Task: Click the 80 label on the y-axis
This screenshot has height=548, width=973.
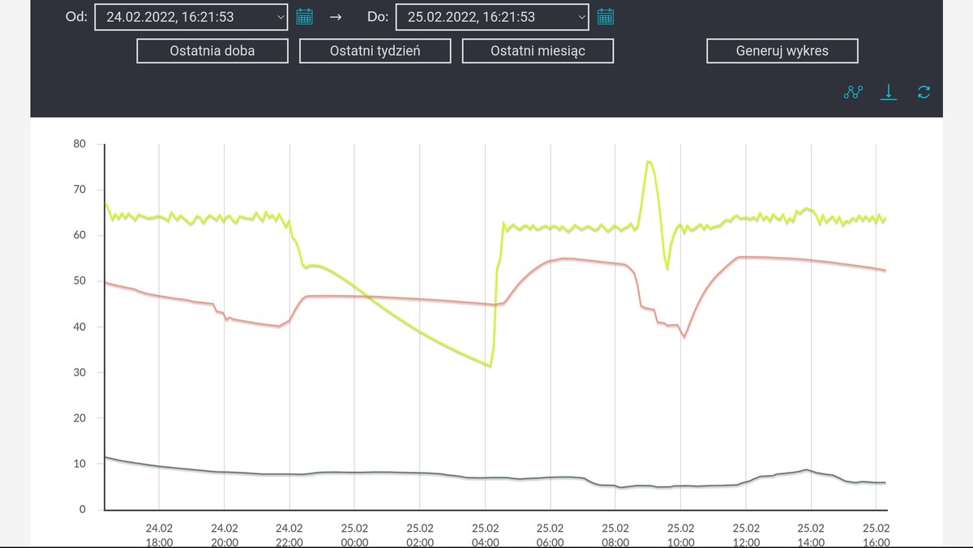Action: coord(79,144)
